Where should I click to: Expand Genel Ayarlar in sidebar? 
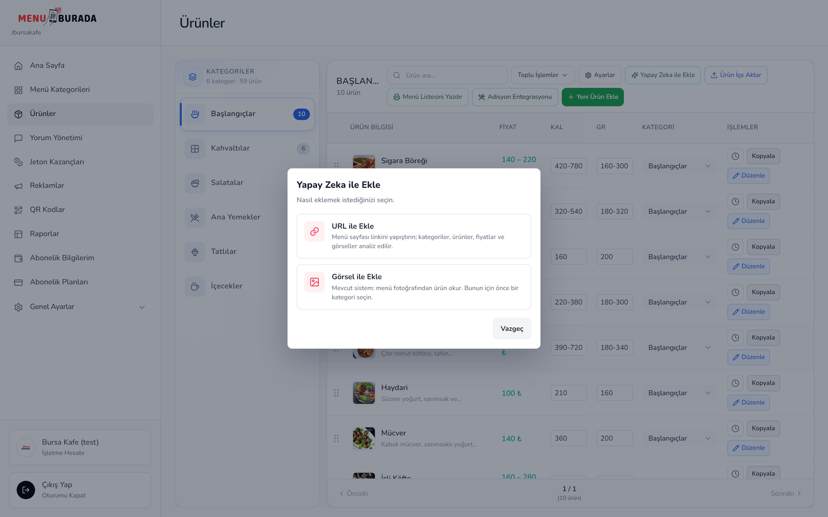(80, 307)
